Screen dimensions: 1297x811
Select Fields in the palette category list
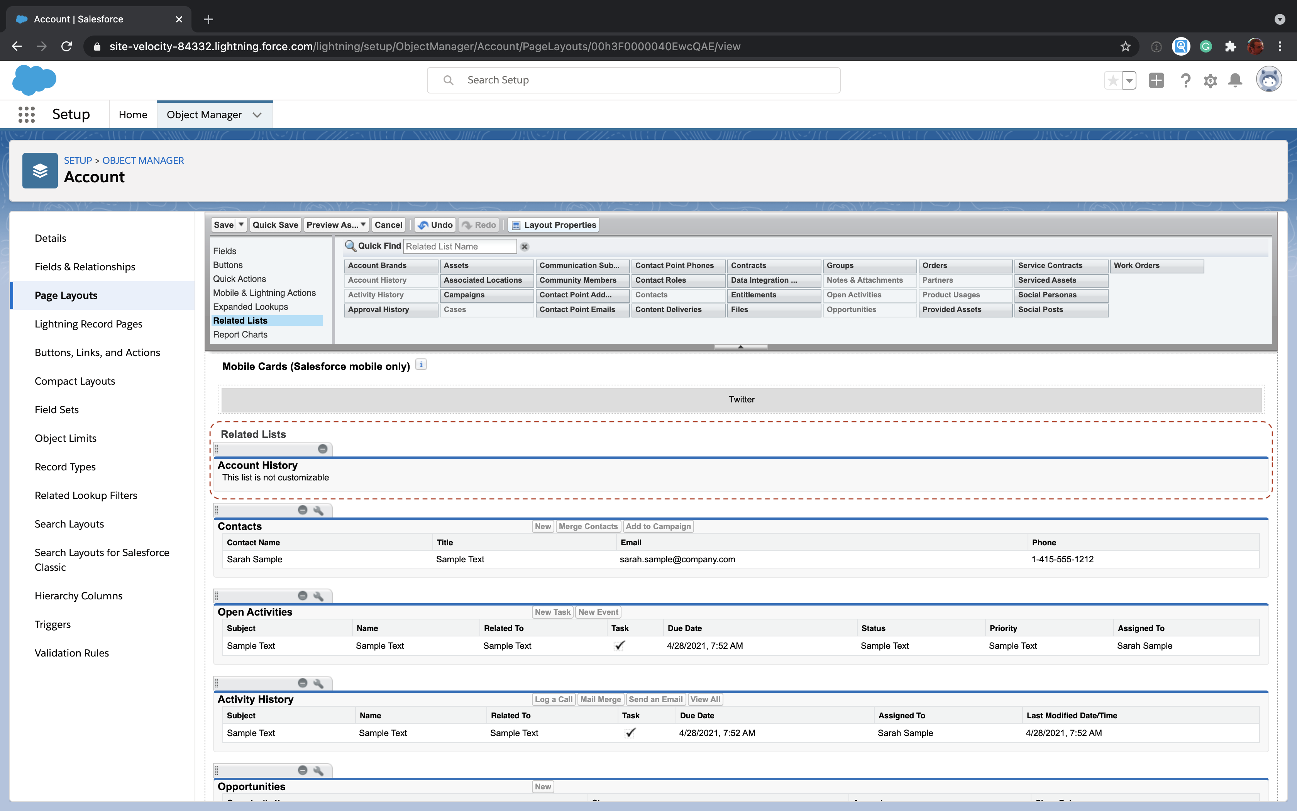pos(225,251)
